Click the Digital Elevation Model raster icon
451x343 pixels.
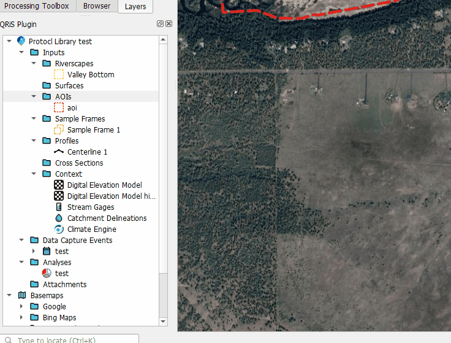pyautogui.click(x=59, y=185)
